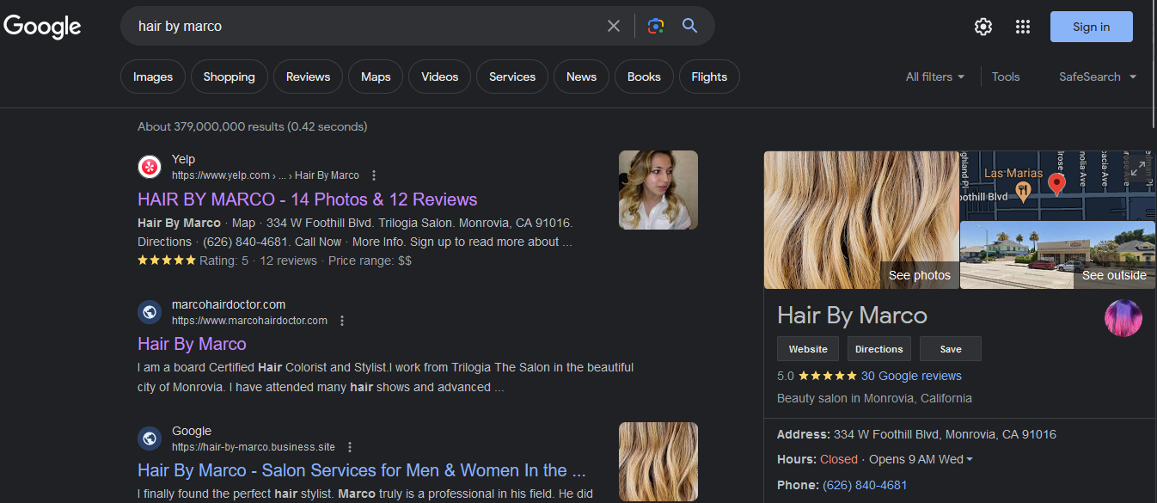This screenshot has height=503, width=1157.
Task: Toggle Tools options on
Action: point(1005,77)
